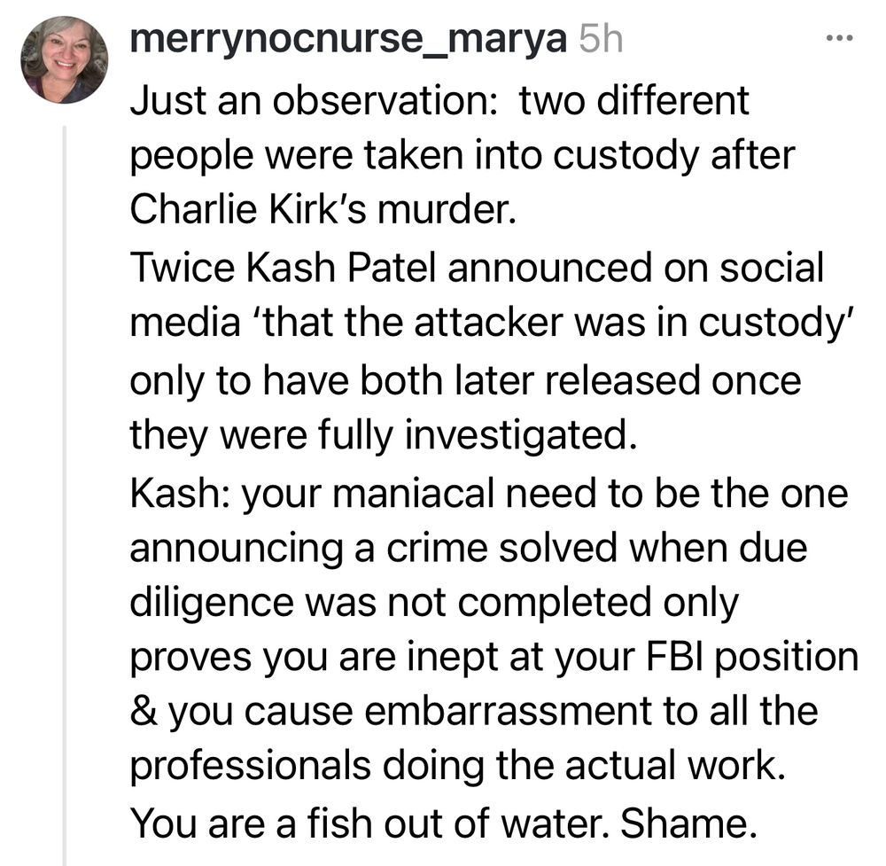
Task: Tap the line "only to have both later released once"
Action: coord(465,381)
